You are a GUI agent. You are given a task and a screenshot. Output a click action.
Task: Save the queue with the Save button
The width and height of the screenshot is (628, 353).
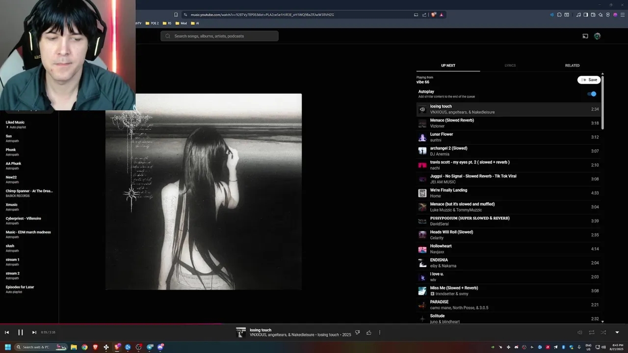click(589, 80)
